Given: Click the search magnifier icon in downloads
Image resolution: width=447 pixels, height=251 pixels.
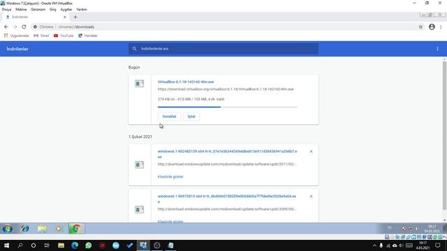Looking at the screenshot, I should click(134, 49).
